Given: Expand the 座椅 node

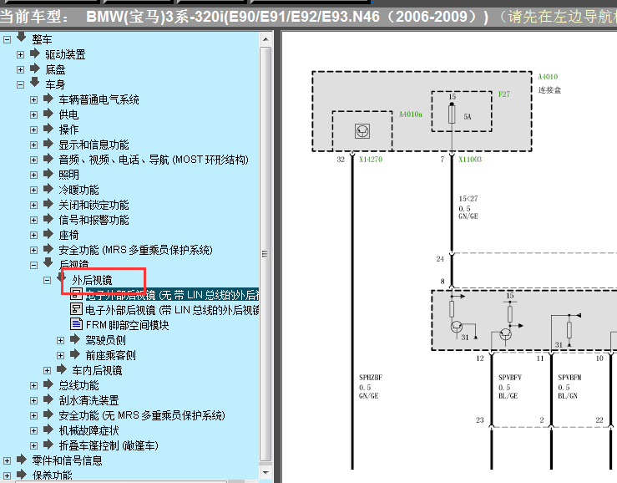Looking at the screenshot, I should pos(34,235).
